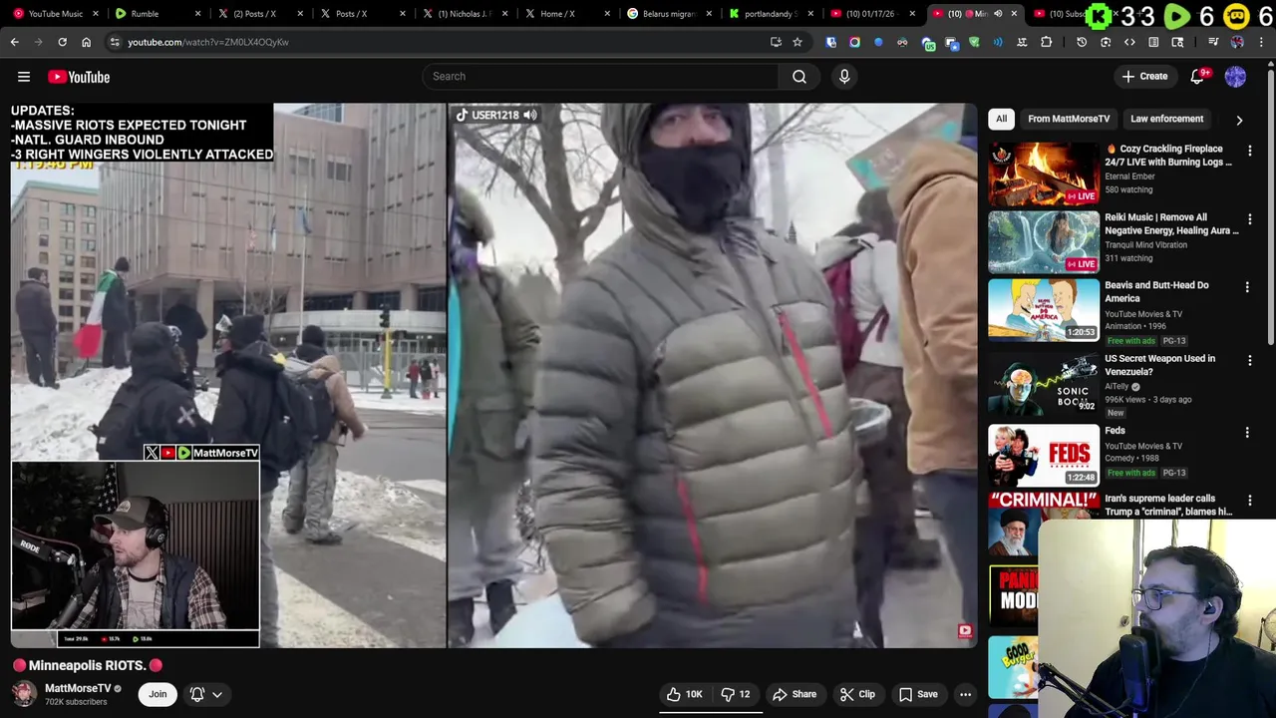Open options menu for Beavis and Butt-Head
Viewport: 1276px width, 718px height.
point(1247,287)
